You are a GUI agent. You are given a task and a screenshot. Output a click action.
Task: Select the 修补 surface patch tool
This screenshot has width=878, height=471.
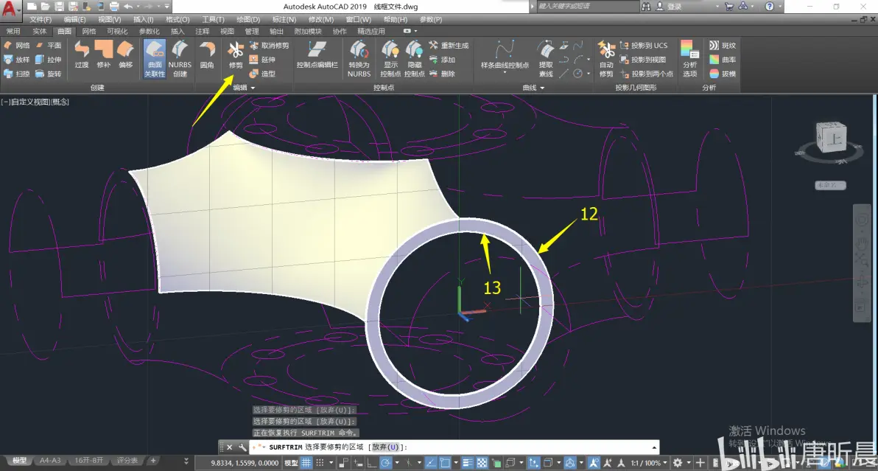coord(104,55)
